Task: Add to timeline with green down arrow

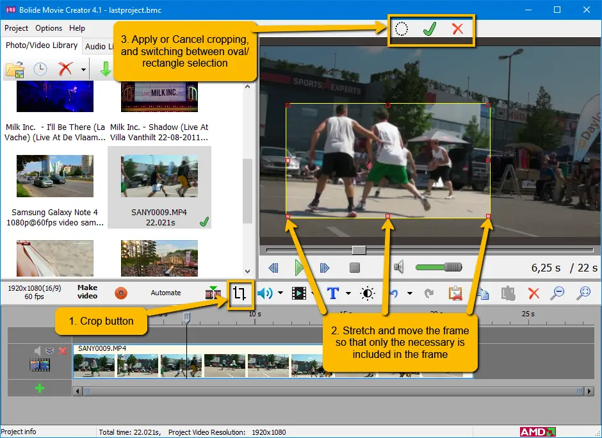Action: click(x=105, y=70)
